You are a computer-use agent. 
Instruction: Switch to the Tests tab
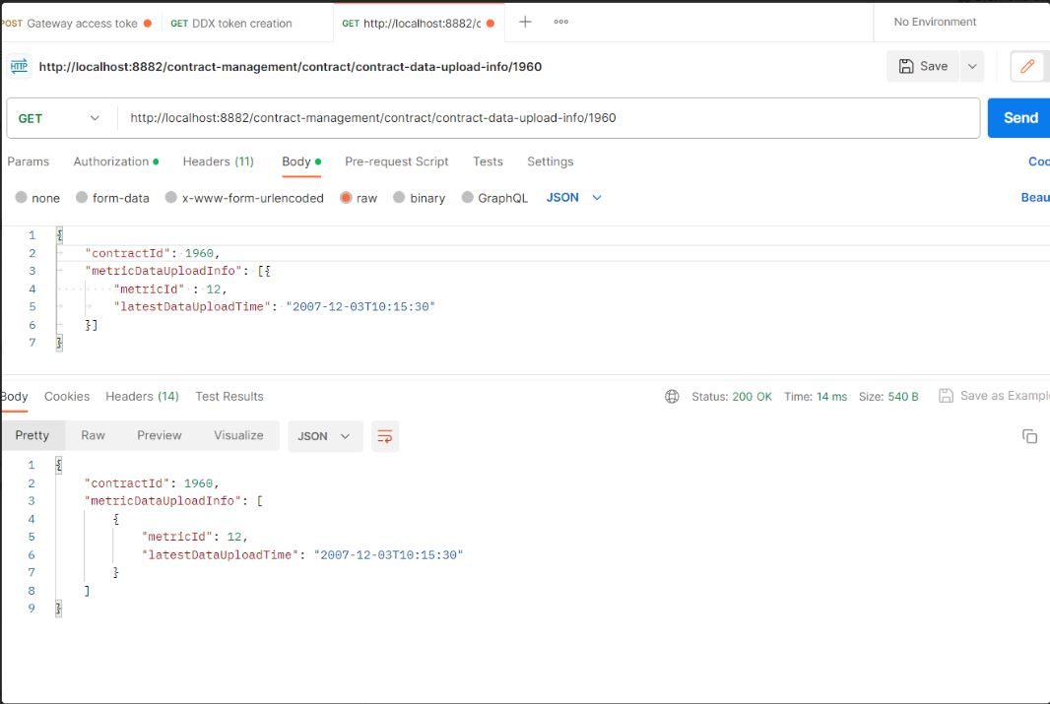pyautogui.click(x=487, y=160)
